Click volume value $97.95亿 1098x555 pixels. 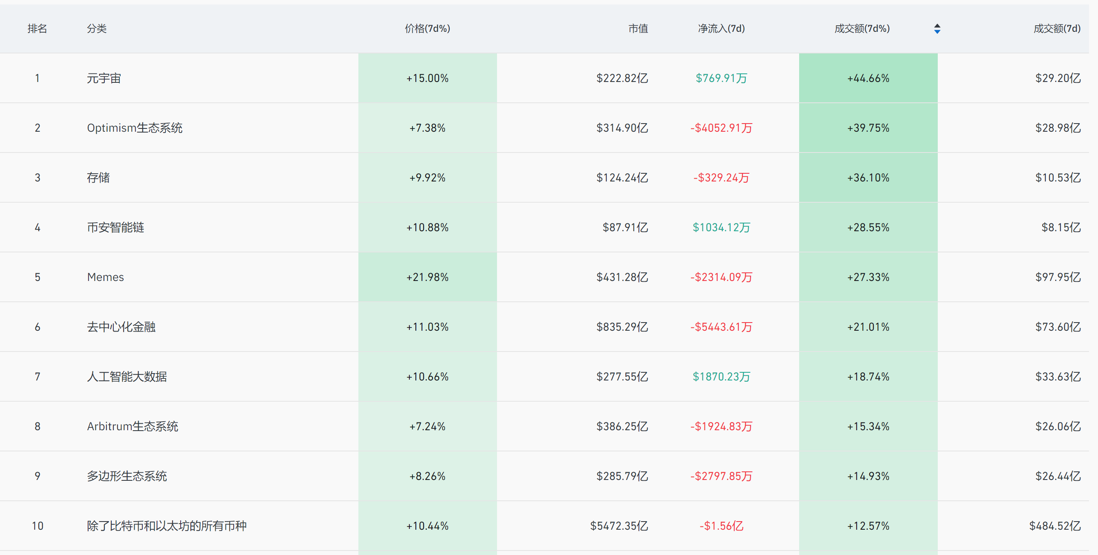click(x=1058, y=277)
